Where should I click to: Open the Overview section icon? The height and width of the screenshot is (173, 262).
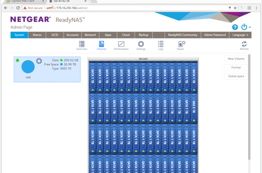click(x=82, y=44)
